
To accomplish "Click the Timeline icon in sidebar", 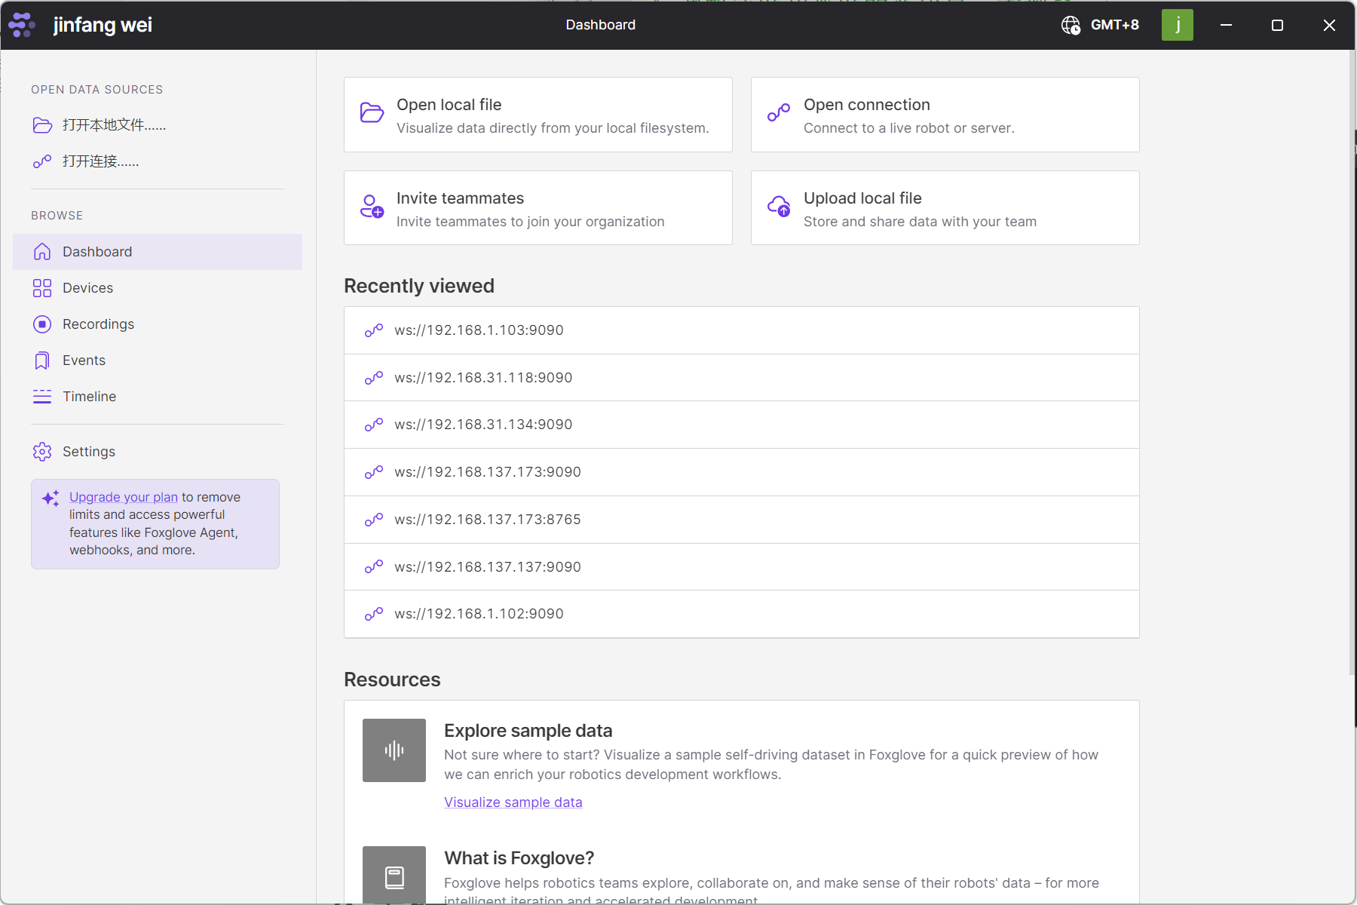I will click(x=42, y=397).
